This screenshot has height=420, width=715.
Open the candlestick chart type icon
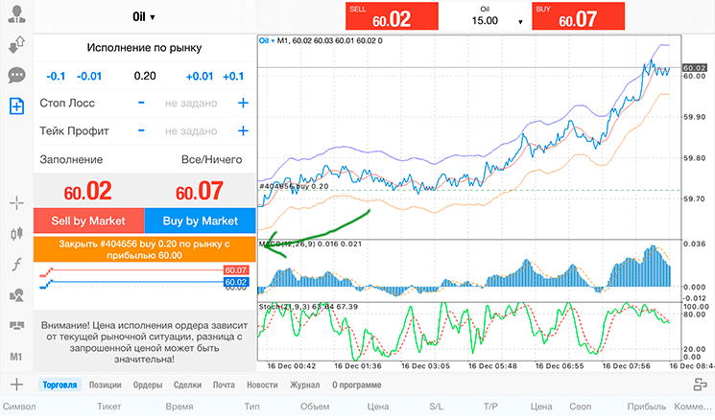tap(17, 234)
